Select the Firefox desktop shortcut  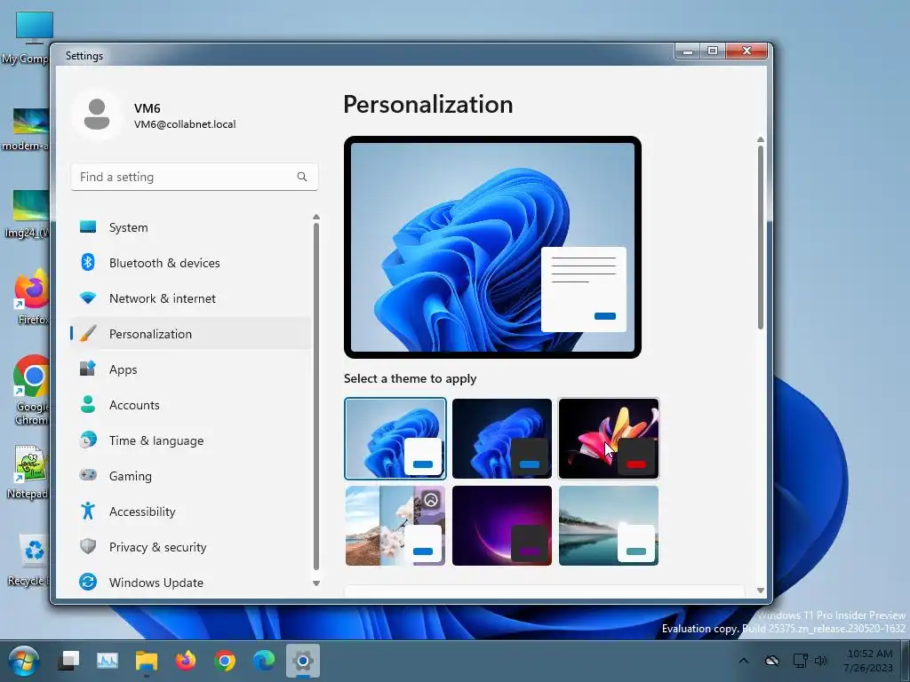tap(32, 297)
